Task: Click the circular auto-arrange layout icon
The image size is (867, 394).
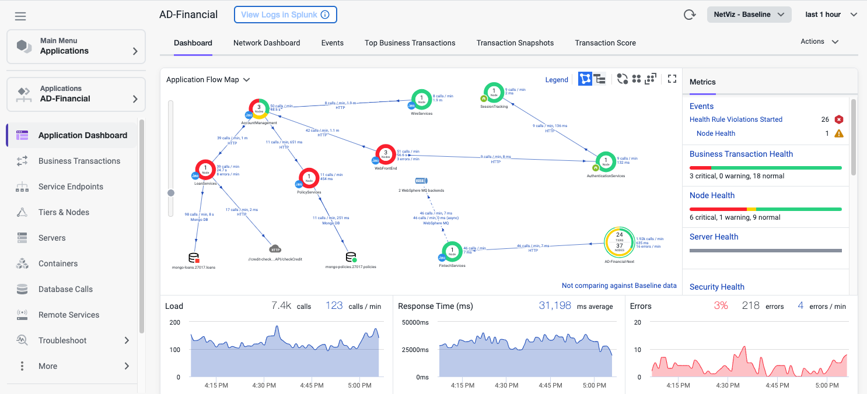Action: (623, 79)
